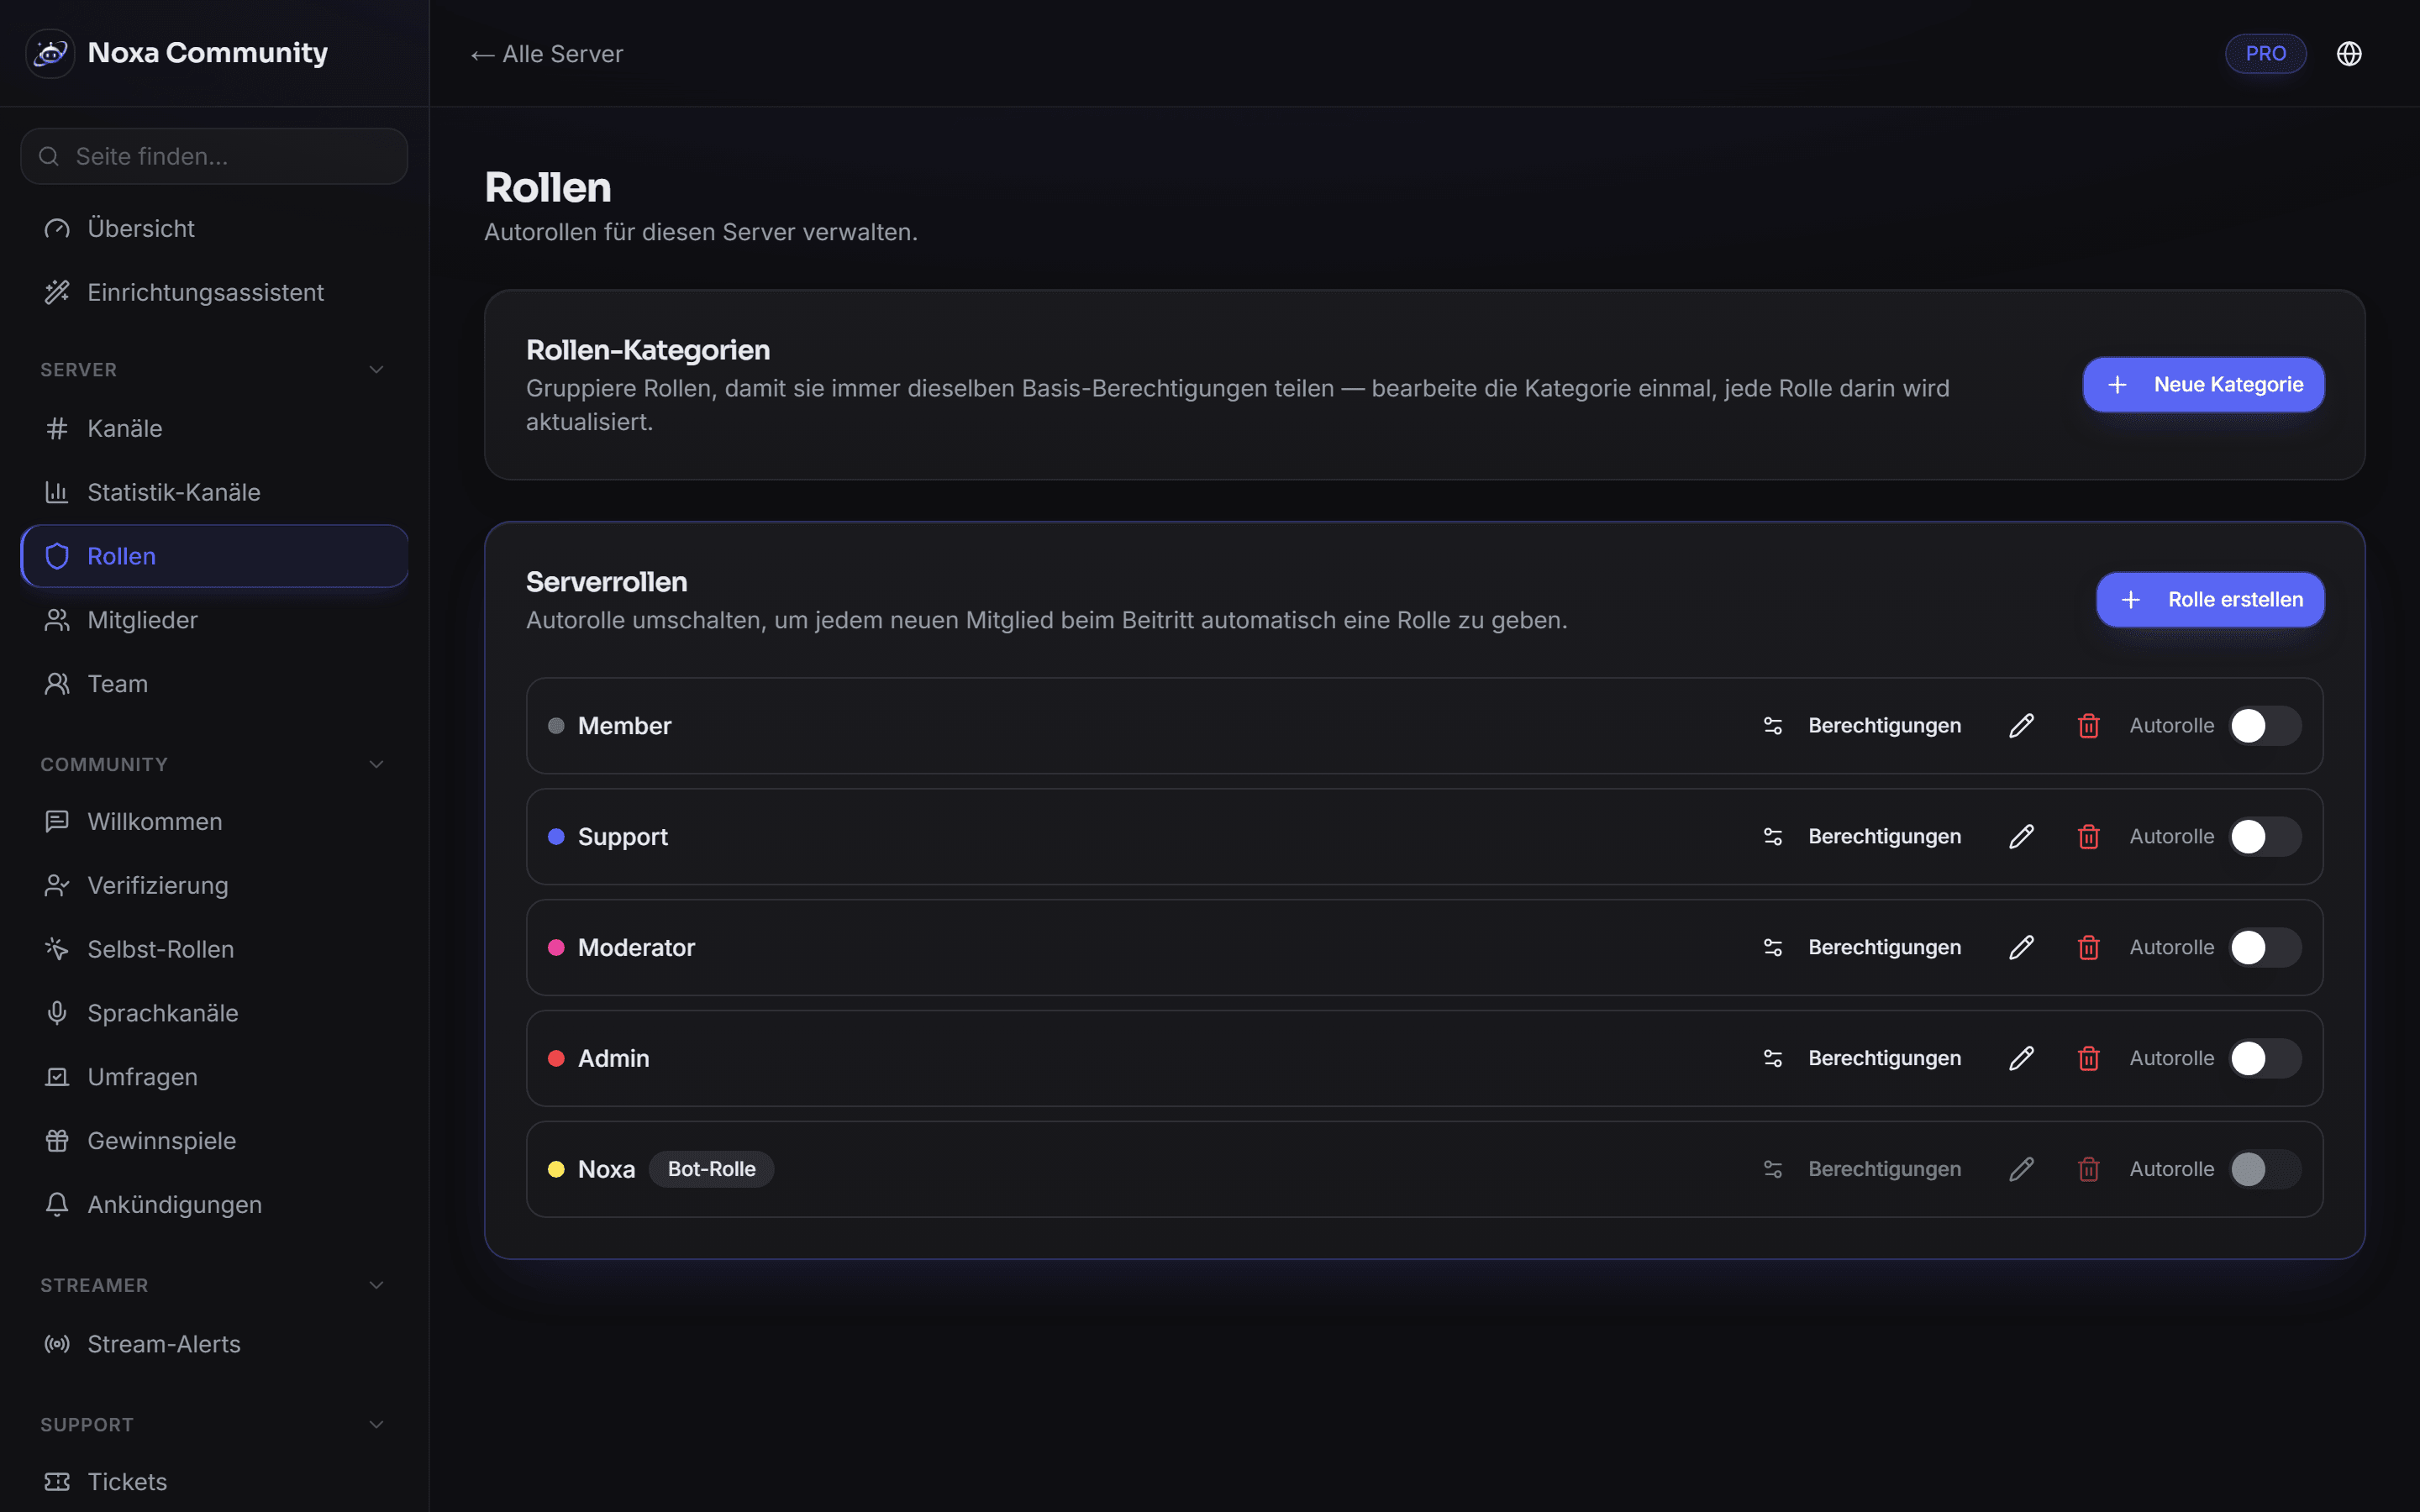
Task: Click the Support role blue color dot
Action: [x=556, y=837]
